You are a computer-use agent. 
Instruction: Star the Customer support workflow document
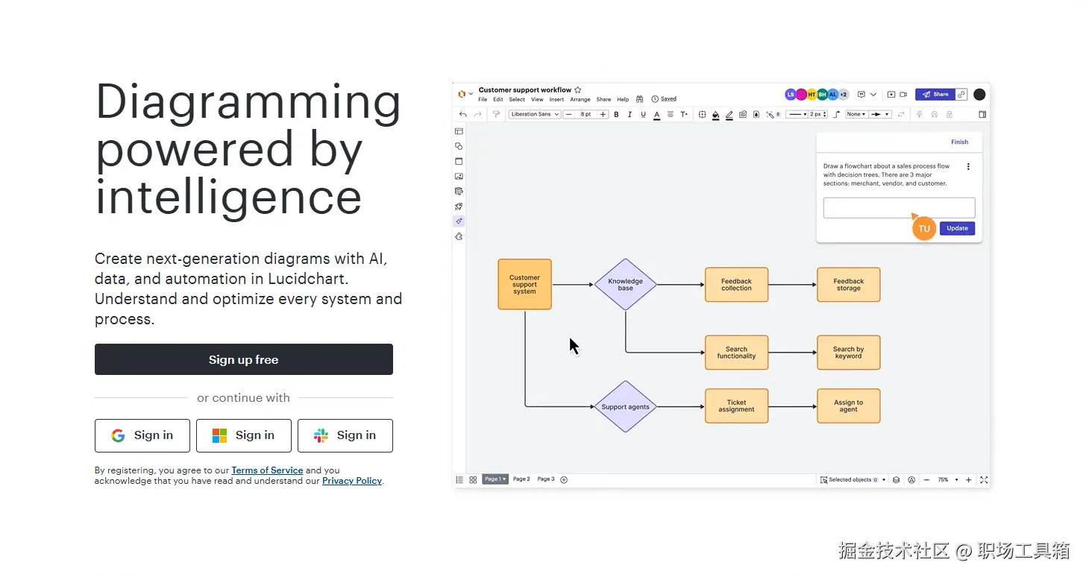pyautogui.click(x=577, y=90)
